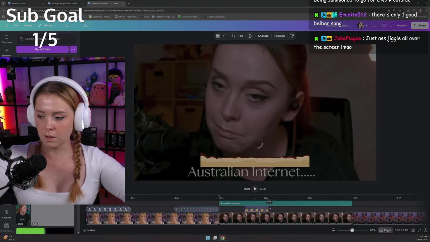Go to Canva home via house icon
The image size is (430, 242).
(6, 26)
